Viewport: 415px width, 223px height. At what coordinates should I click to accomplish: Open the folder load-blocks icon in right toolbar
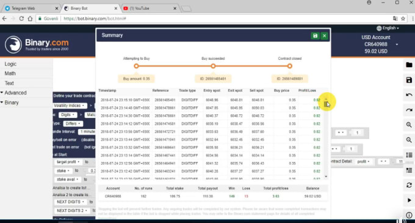pyautogui.click(x=409, y=65)
